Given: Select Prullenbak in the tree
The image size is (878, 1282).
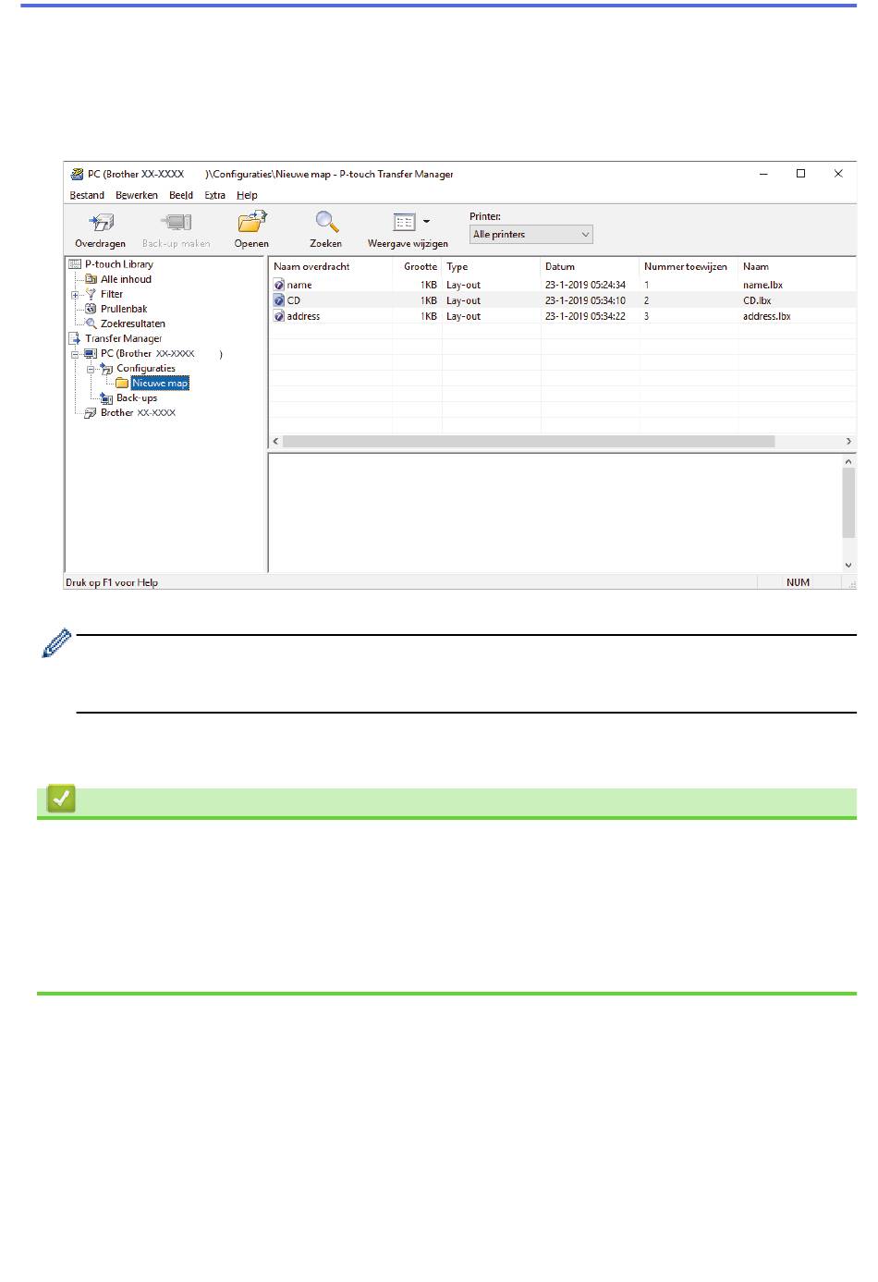Looking at the screenshot, I should click(x=124, y=309).
